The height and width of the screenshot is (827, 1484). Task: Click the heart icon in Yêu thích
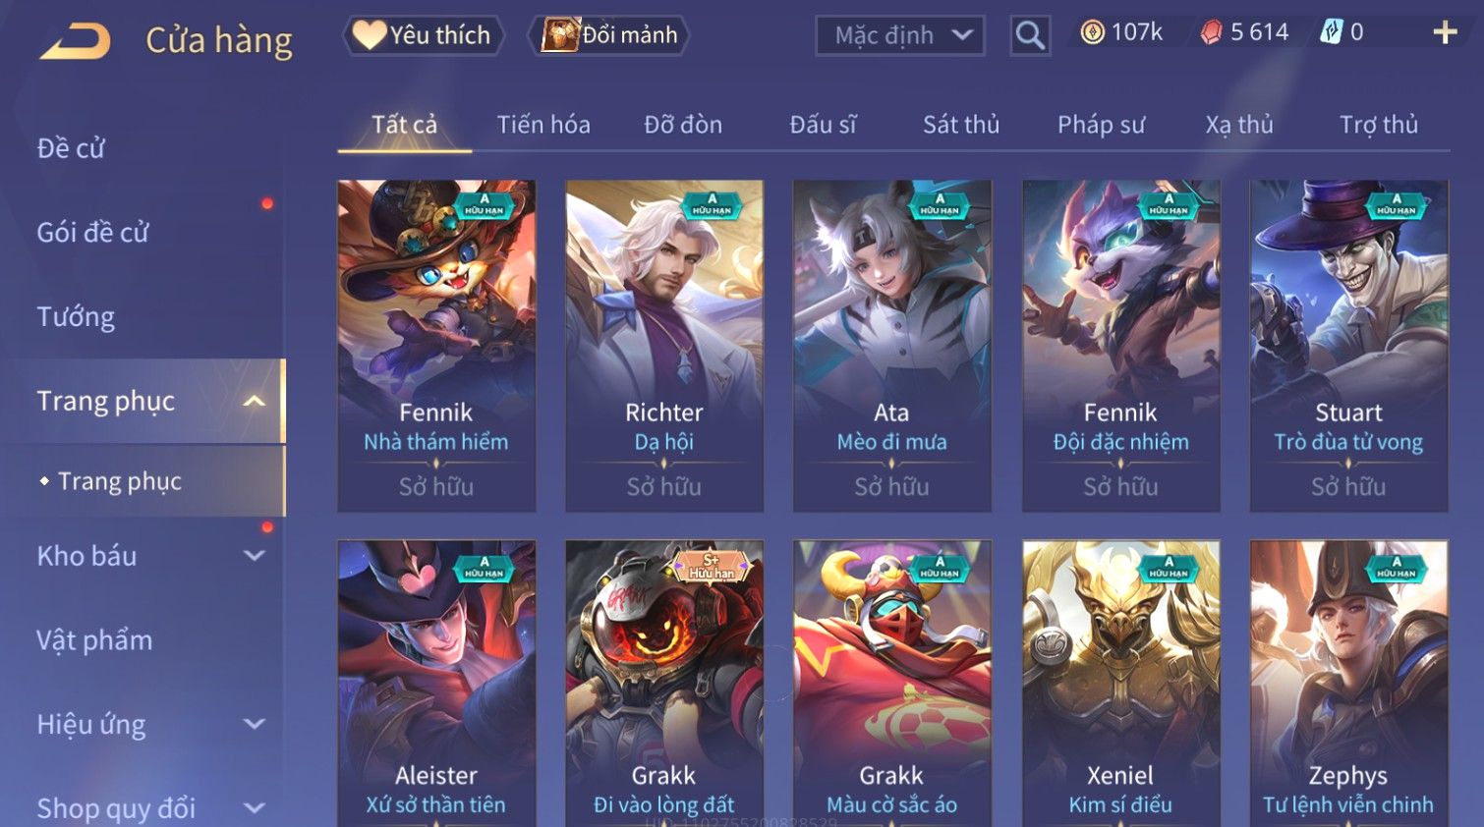(370, 34)
